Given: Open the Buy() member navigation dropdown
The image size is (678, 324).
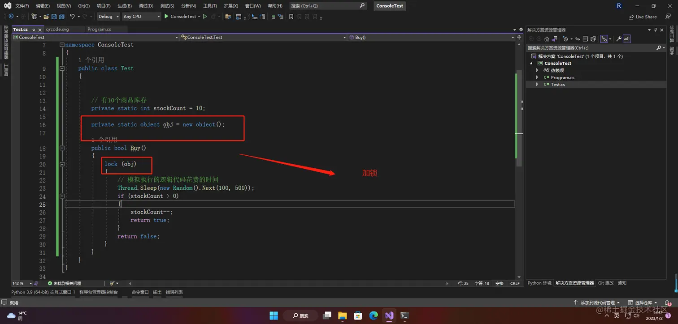Looking at the screenshot, I should click(431, 38).
